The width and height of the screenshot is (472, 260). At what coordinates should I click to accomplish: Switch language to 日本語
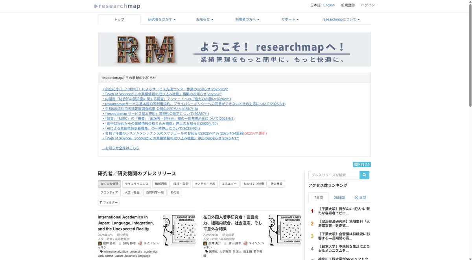[315, 5]
